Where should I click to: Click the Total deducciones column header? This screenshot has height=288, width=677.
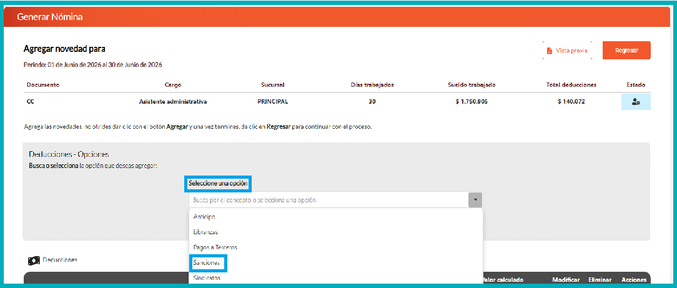571,84
